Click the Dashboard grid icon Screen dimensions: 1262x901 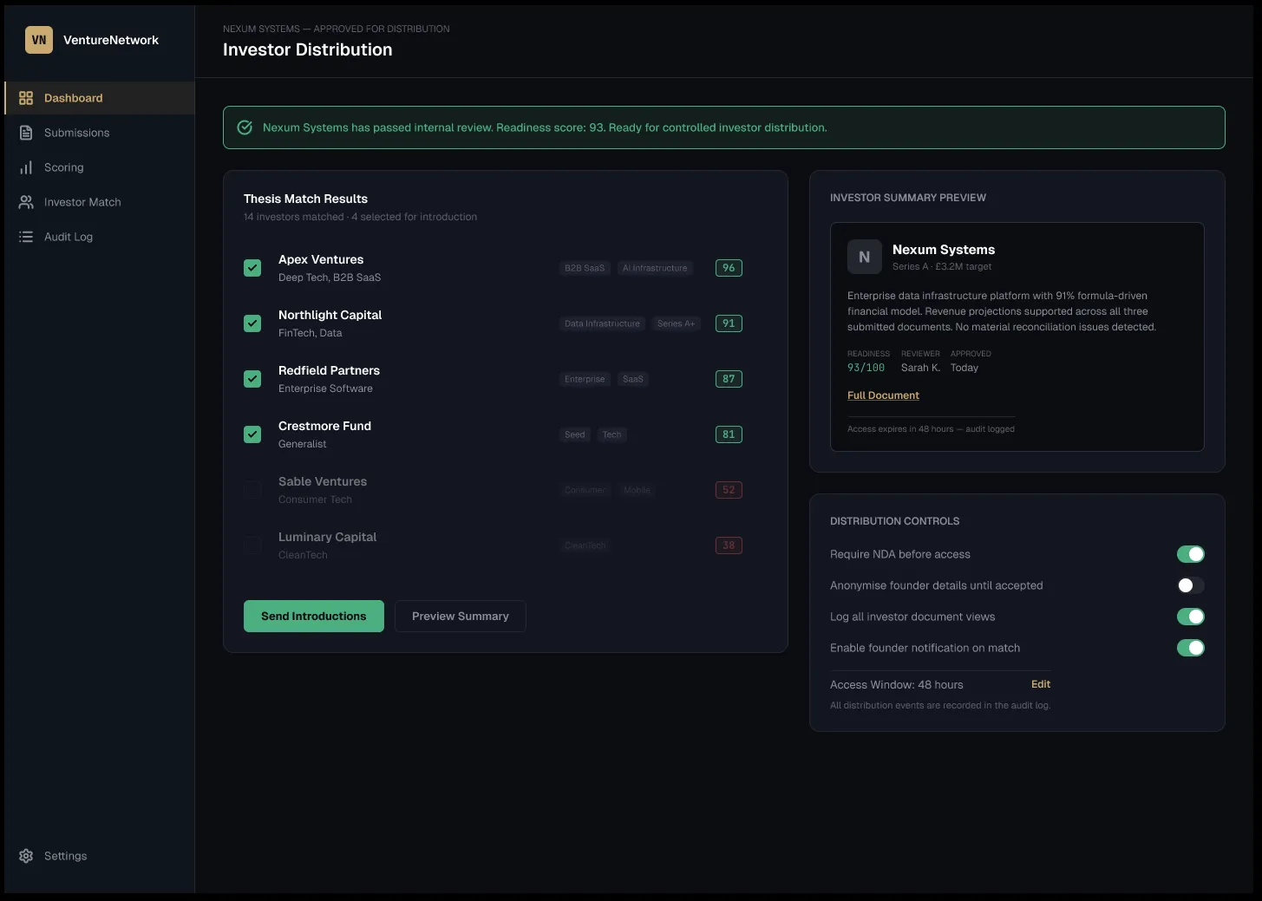[26, 98]
